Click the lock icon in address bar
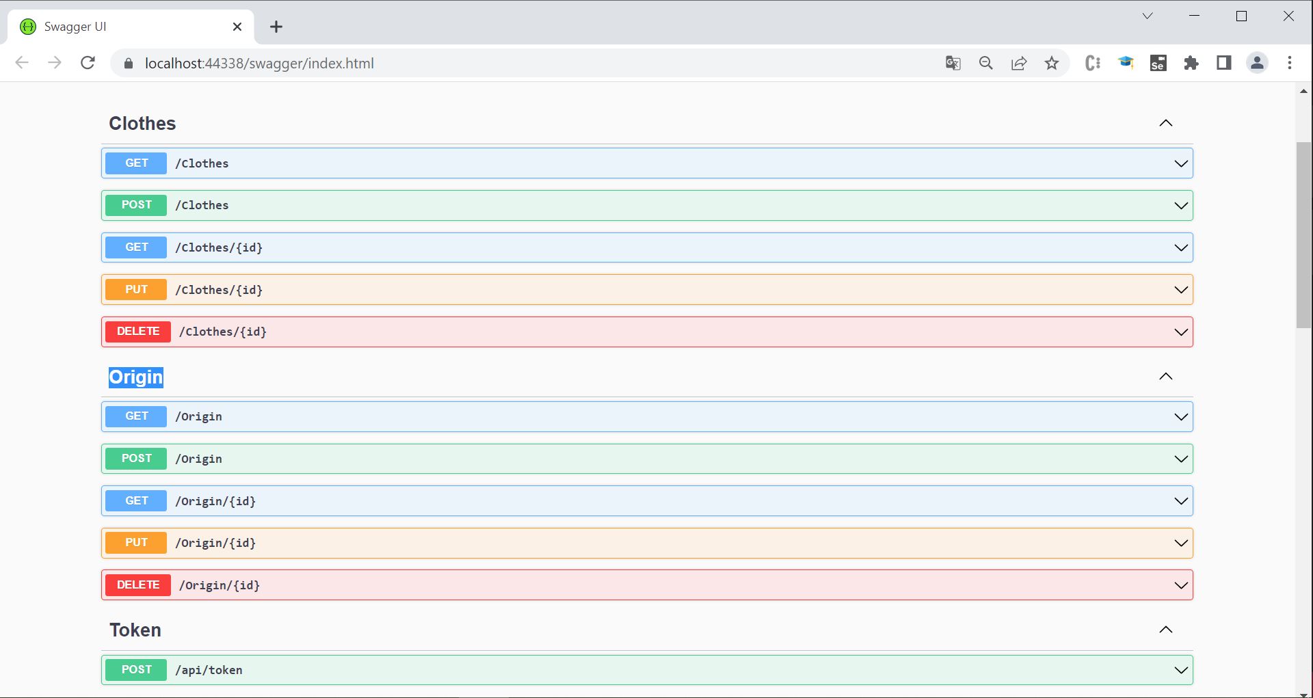The width and height of the screenshot is (1313, 698). coord(128,64)
